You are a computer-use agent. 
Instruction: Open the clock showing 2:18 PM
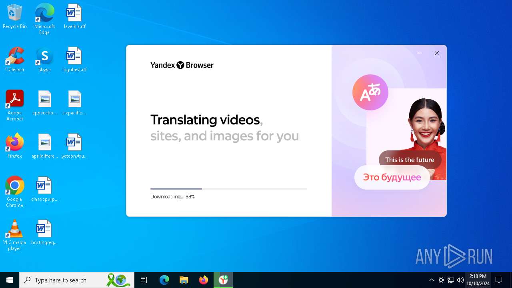478,280
